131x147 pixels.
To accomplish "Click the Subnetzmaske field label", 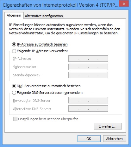I will click(25, 67).
